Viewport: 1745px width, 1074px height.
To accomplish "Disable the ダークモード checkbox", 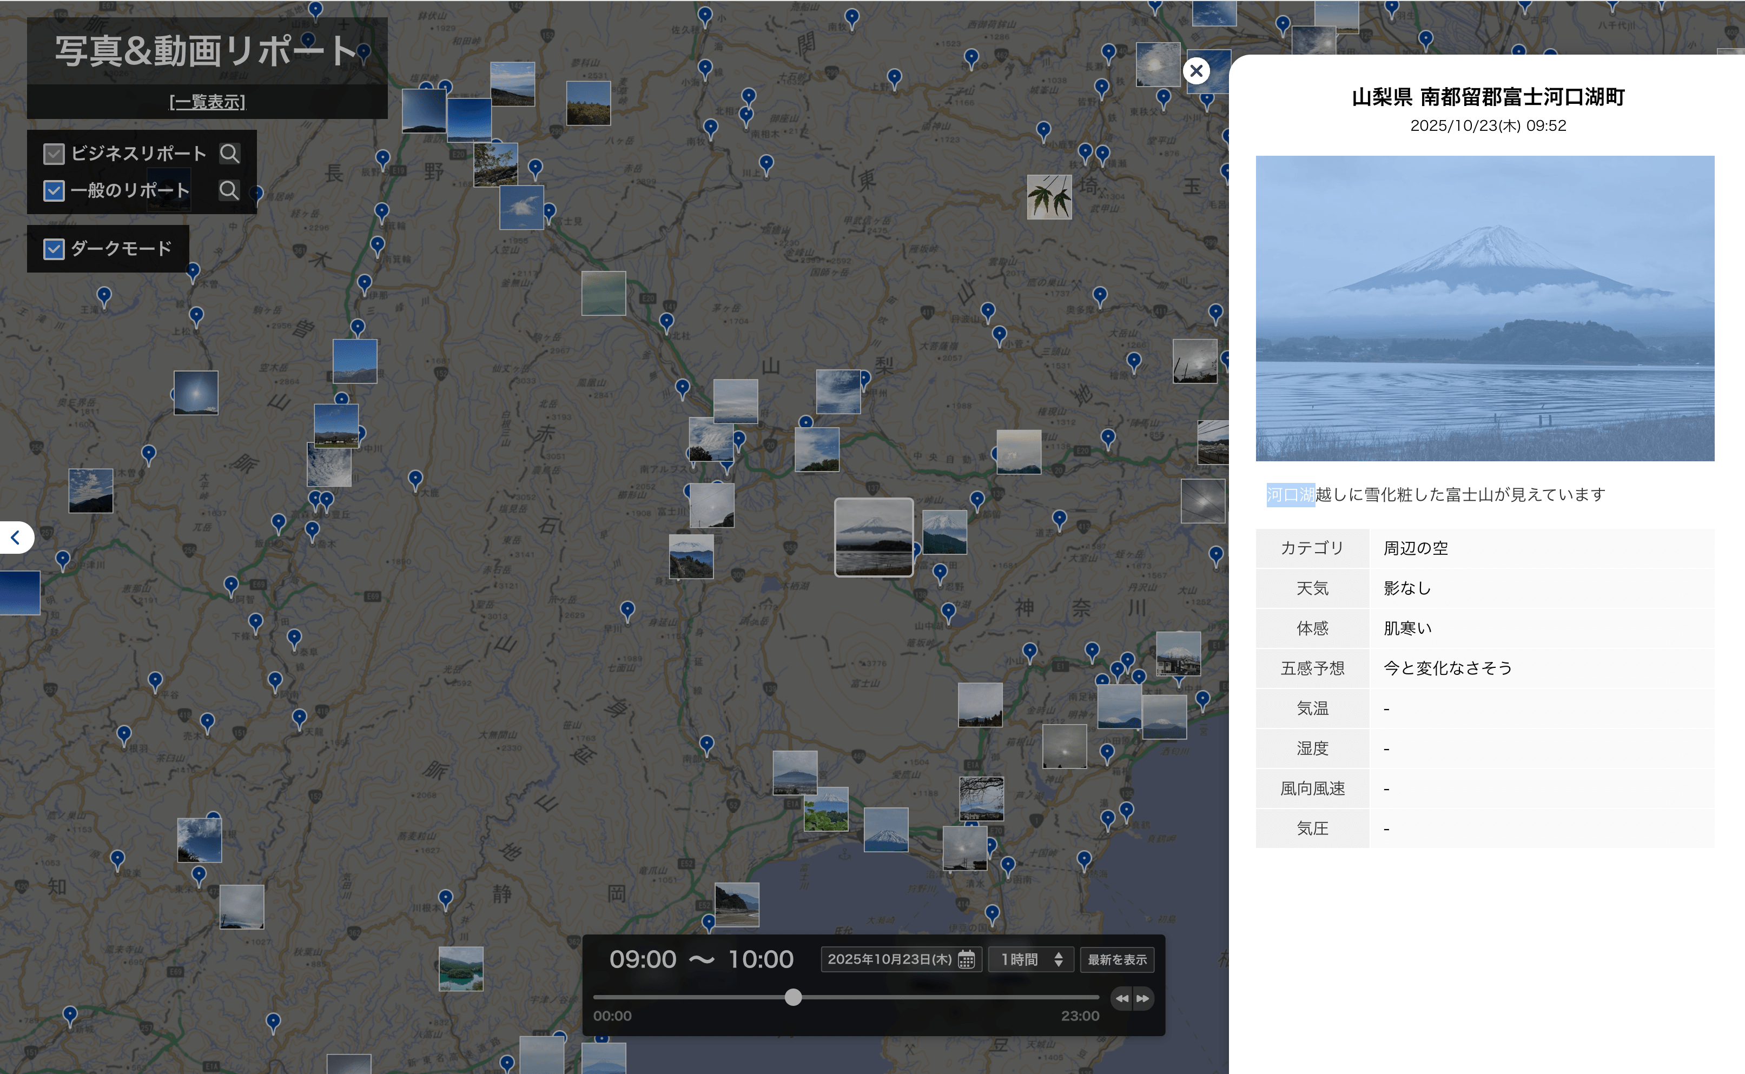I will click(x=54, y=249).
